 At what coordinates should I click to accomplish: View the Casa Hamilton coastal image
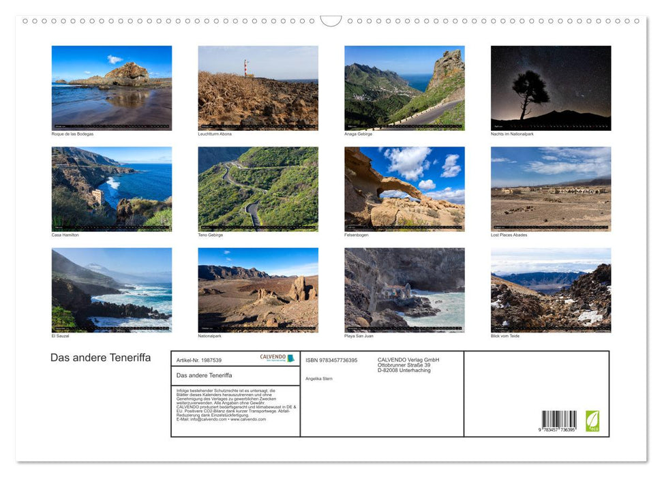point(112,188)
